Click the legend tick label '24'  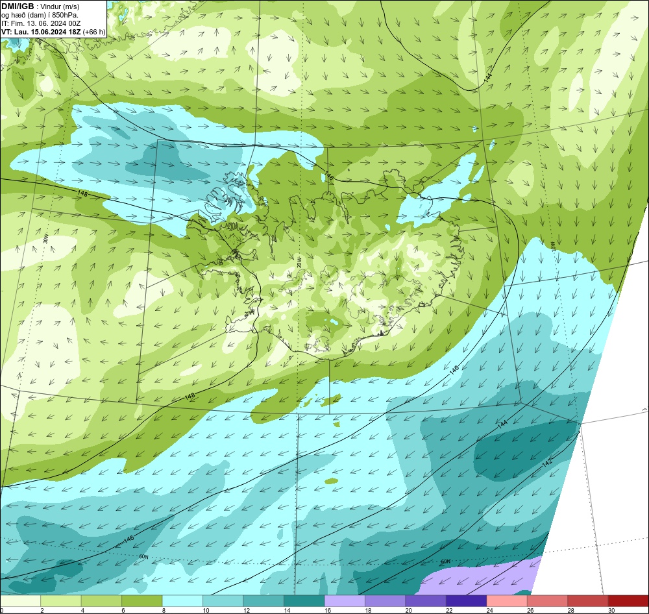click(489, 610)
